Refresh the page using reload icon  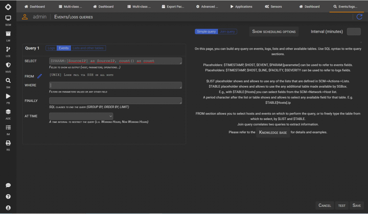[x=359, y=17]
